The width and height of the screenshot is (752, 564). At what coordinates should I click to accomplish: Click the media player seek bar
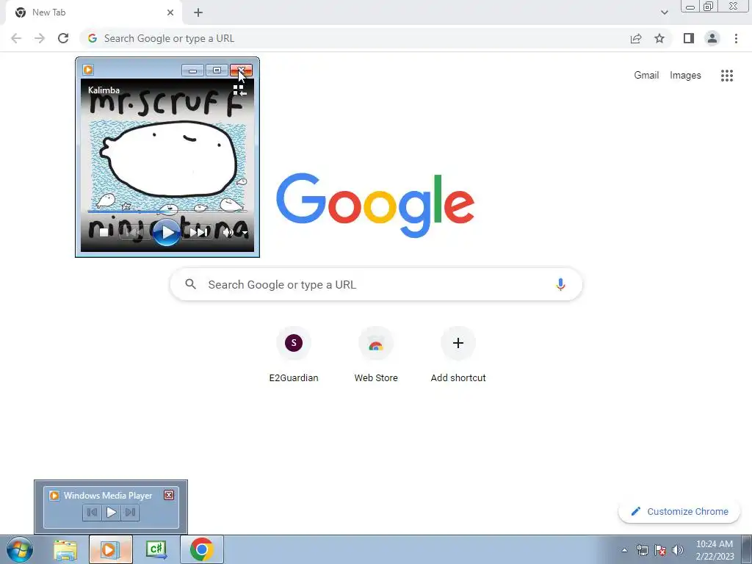tap(167, 211)
